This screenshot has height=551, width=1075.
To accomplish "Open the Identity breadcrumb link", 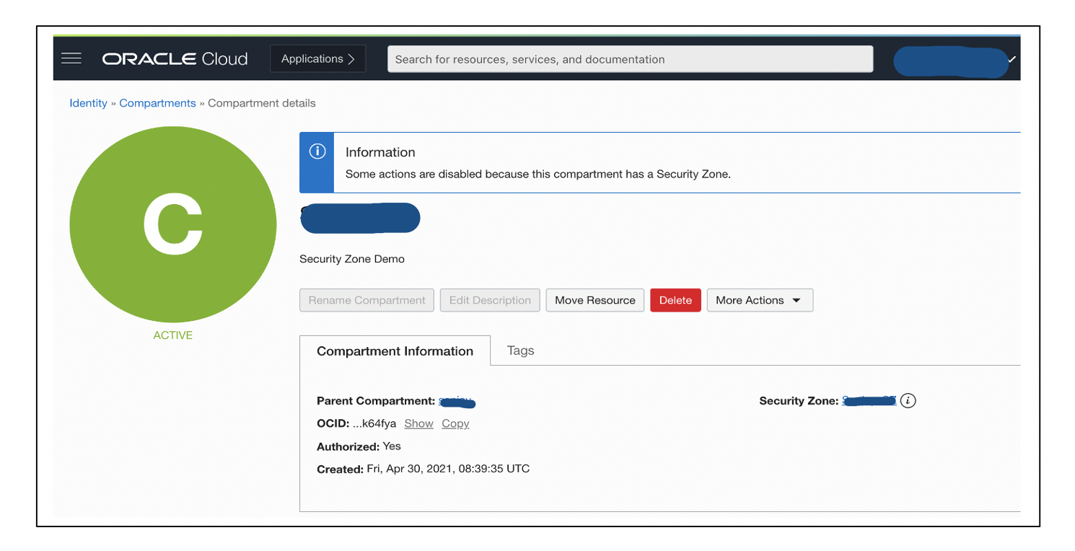I will tap(88, 103).
